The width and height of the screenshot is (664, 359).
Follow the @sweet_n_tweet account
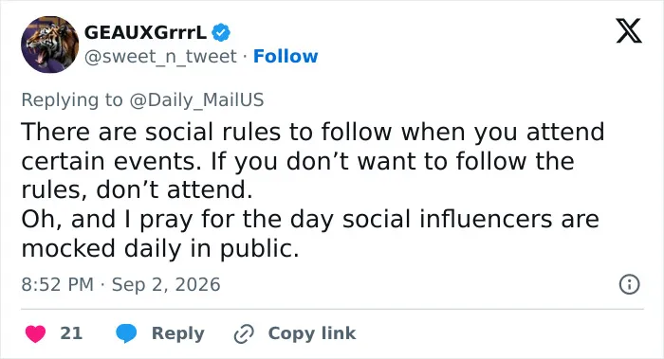(286, 56)
